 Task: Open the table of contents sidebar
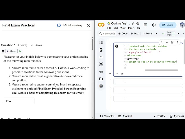[x=101, y=43]
